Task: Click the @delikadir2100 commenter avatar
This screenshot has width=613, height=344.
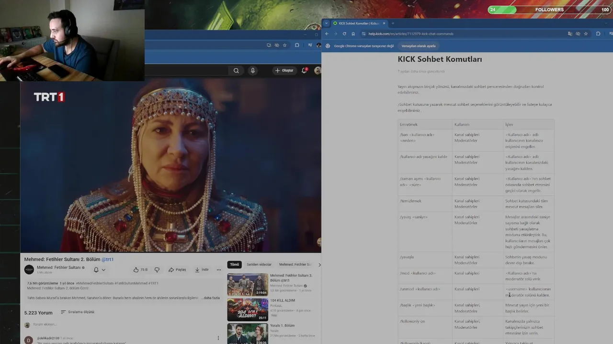Action: tap(29, 340)
